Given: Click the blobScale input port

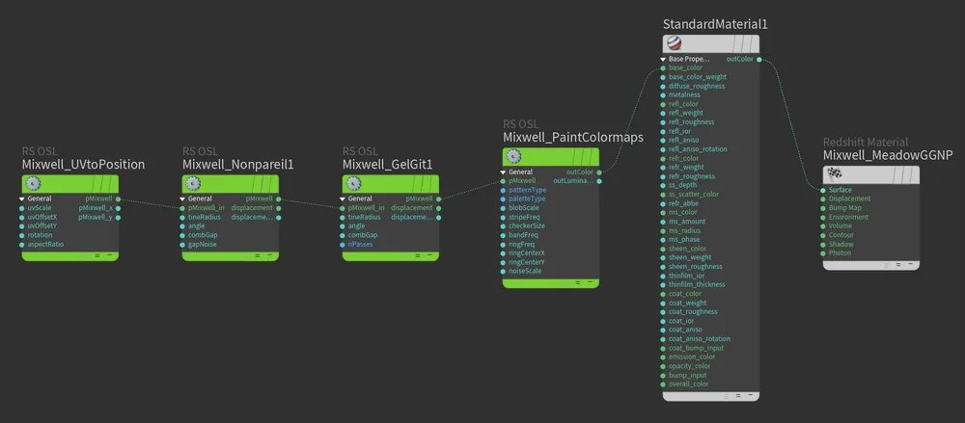Looking at the screenshot, I should point(503,208).
